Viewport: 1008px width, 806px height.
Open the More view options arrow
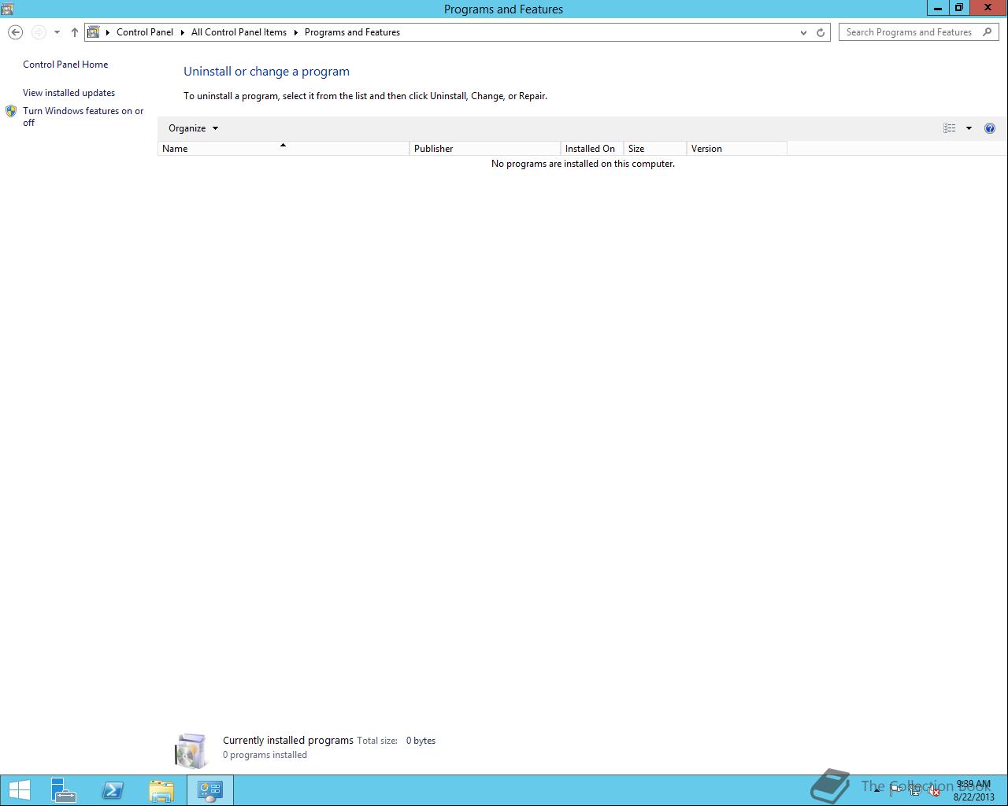click(x=969, y=128)
